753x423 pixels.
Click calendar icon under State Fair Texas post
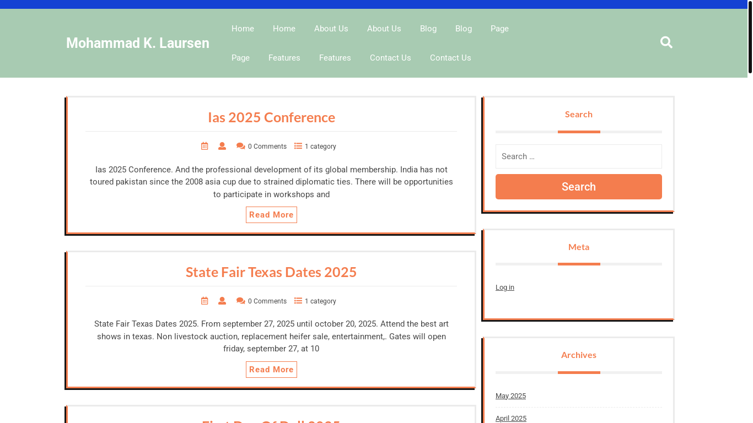pyautogui.click(x=205, y=301)
